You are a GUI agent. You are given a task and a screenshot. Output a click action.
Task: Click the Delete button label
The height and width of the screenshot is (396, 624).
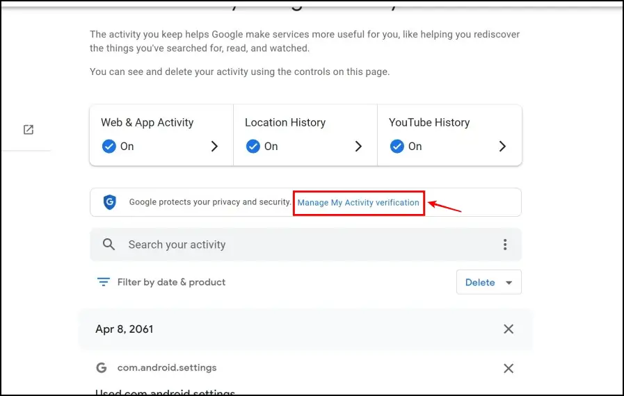coord(480,282)
